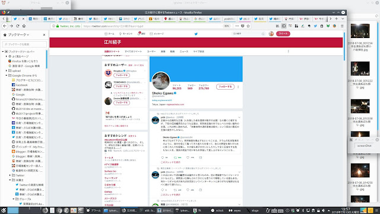Expand the Twitter bookmark folder
Screen dimensions: 380x214
(x=10, y=175)
